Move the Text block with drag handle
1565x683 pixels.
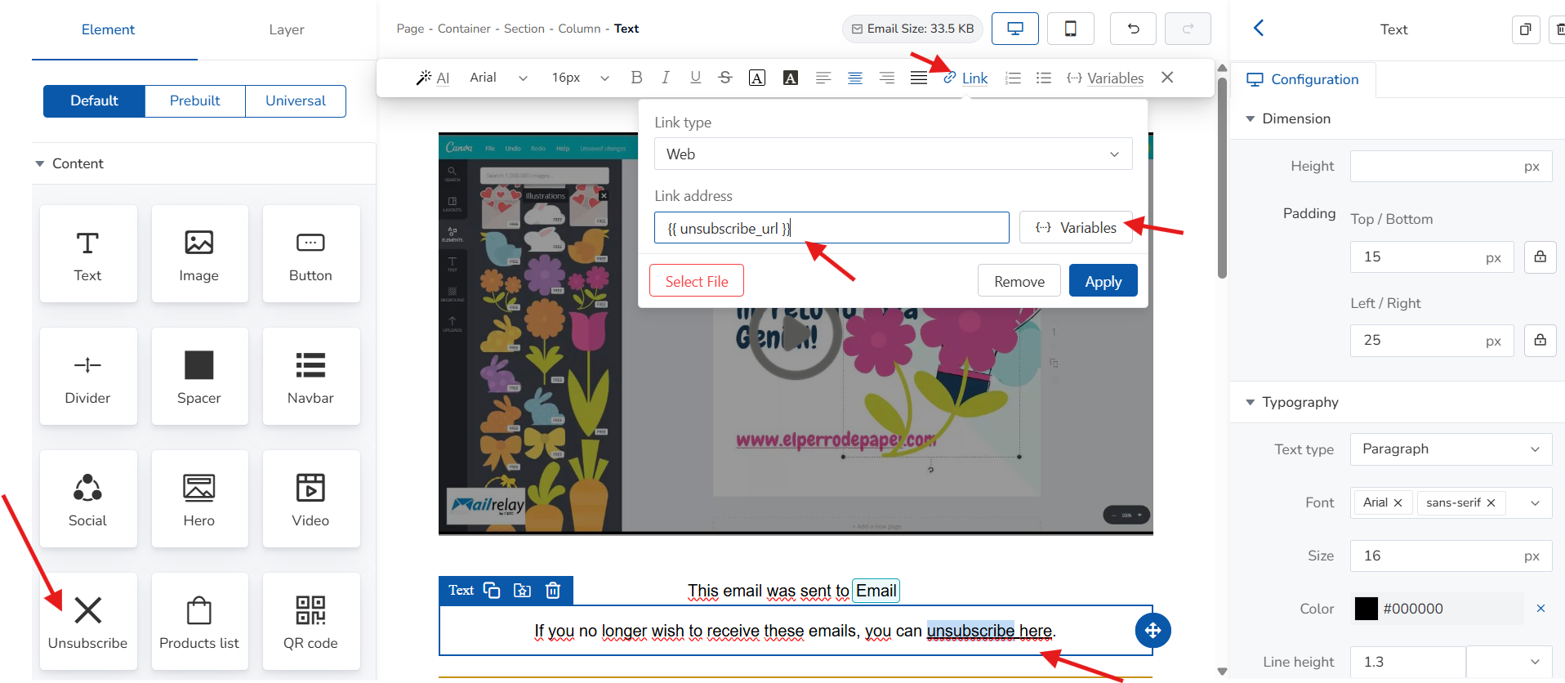pyautogui.click(x=1153, y=630)
